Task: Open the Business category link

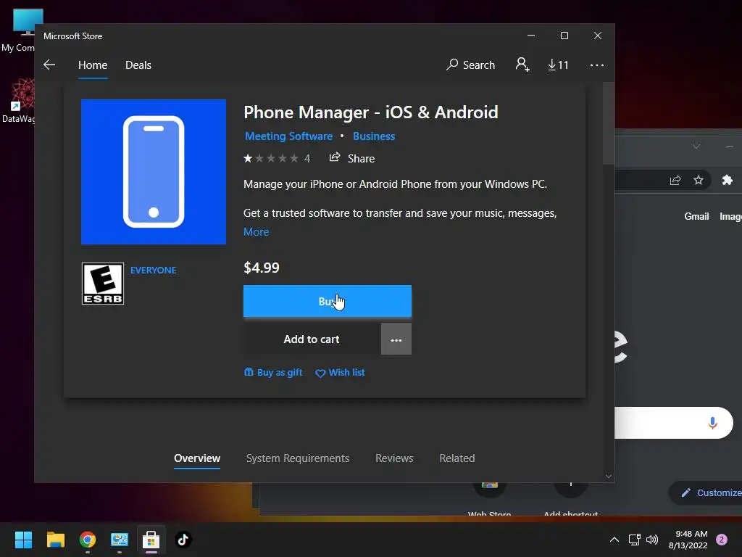Action: click(374, 136)
